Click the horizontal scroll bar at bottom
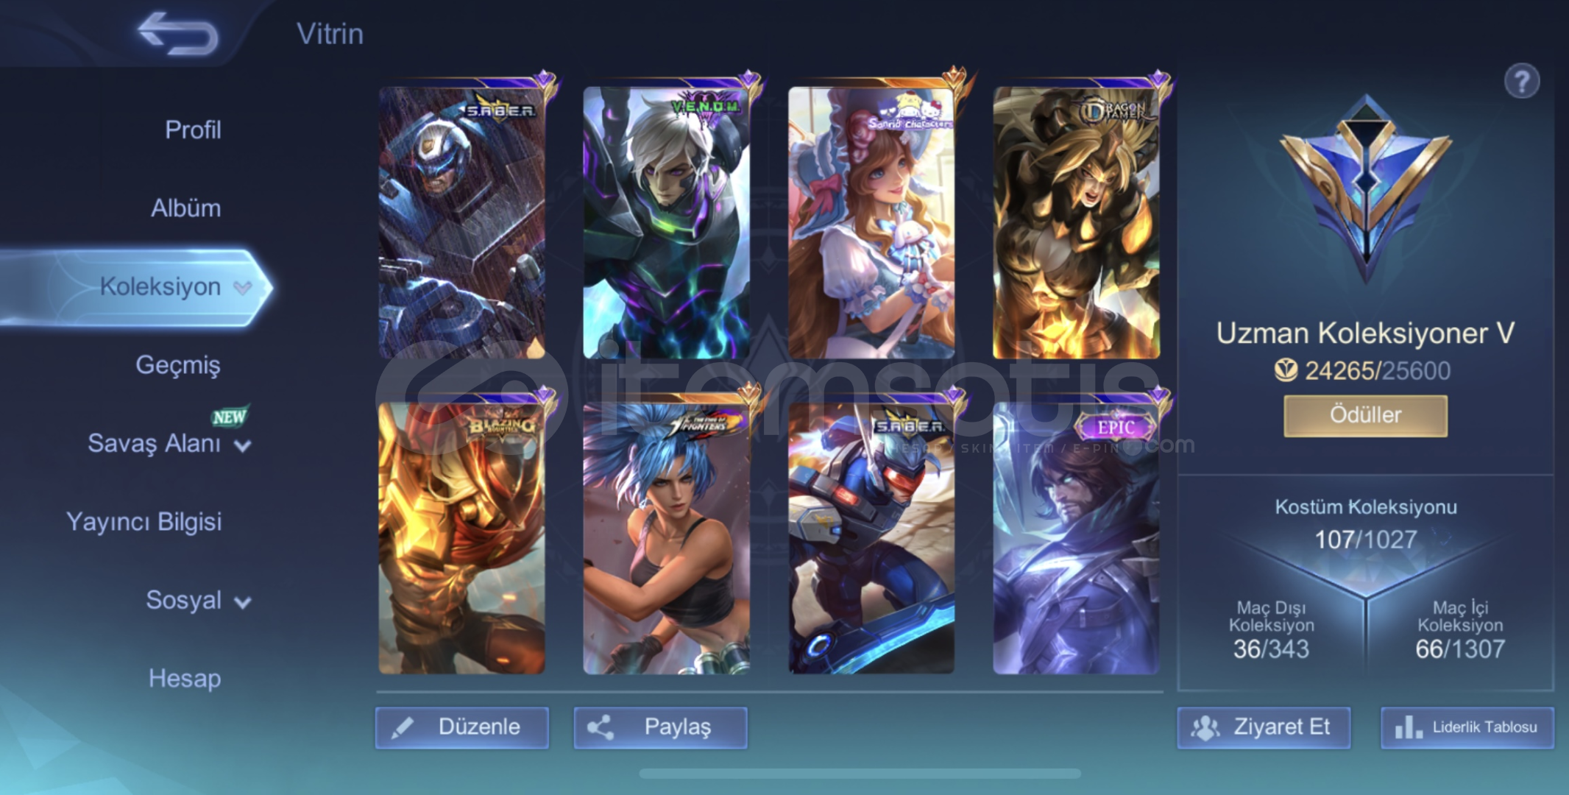Screen dimensions: 1569x795 (860, 774)
